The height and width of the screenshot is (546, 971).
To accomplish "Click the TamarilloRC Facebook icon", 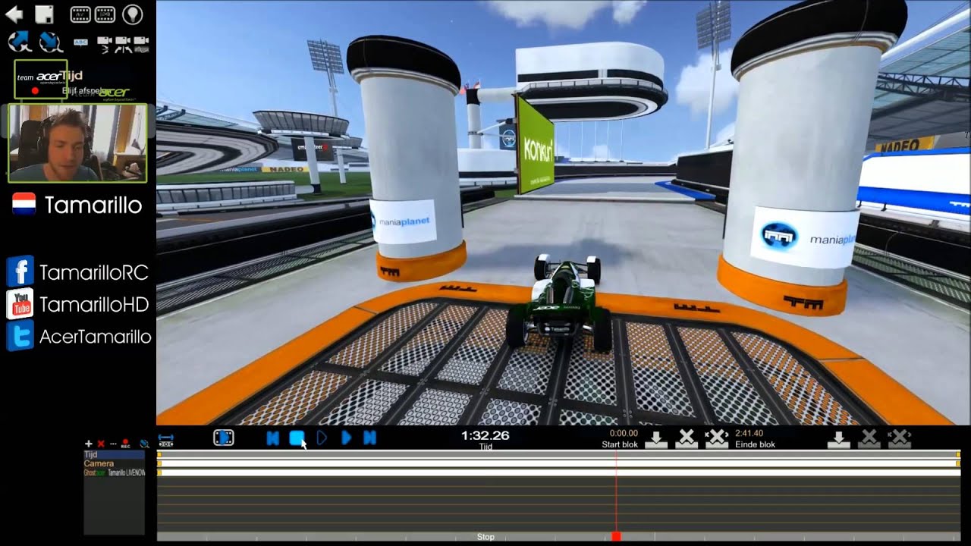I will click(20, 271).
